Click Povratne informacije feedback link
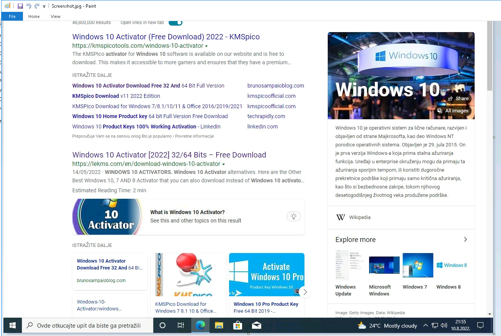501x336 pixels. click(x=195, y=136)
